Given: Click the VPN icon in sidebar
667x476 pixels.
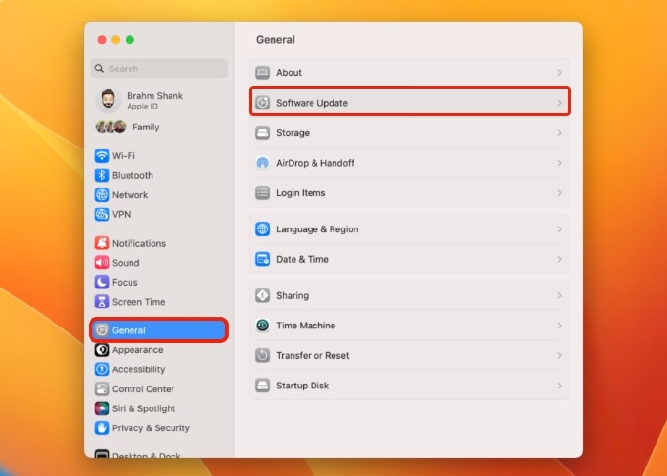Looking at the screenshot, I should [102, 214].
